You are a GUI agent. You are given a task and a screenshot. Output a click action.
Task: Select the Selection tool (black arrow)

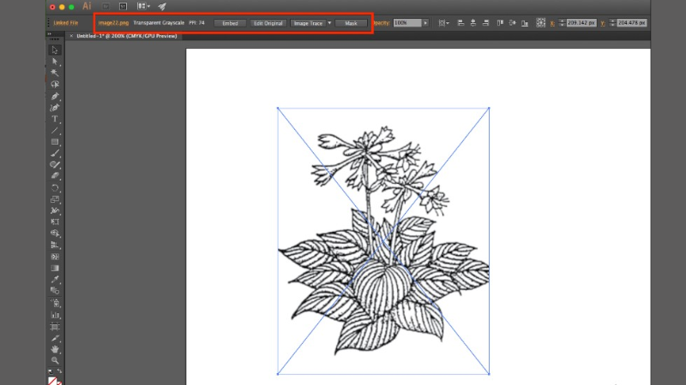coord(55,50)
